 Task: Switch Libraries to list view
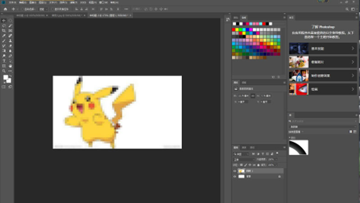coord(355,132)
